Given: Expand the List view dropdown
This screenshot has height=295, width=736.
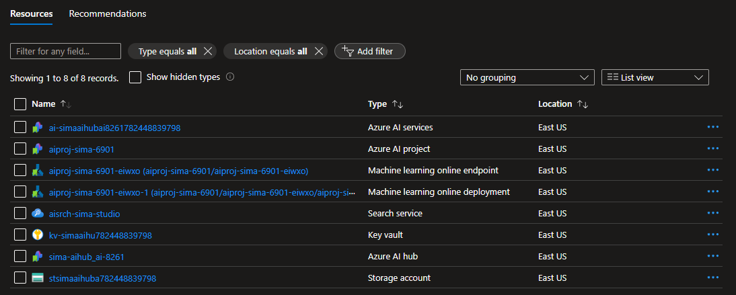Looking at the screenshot, I should 655,77.
